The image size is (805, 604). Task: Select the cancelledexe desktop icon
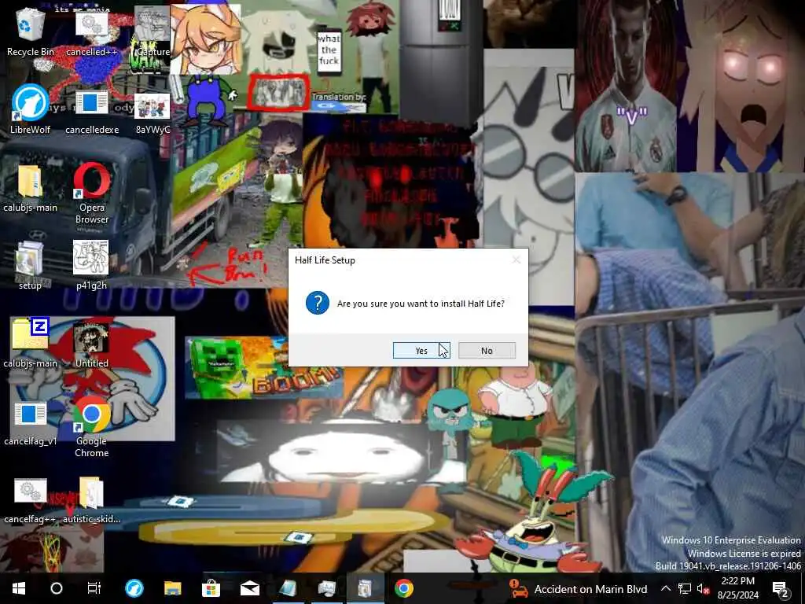point(92,112)
